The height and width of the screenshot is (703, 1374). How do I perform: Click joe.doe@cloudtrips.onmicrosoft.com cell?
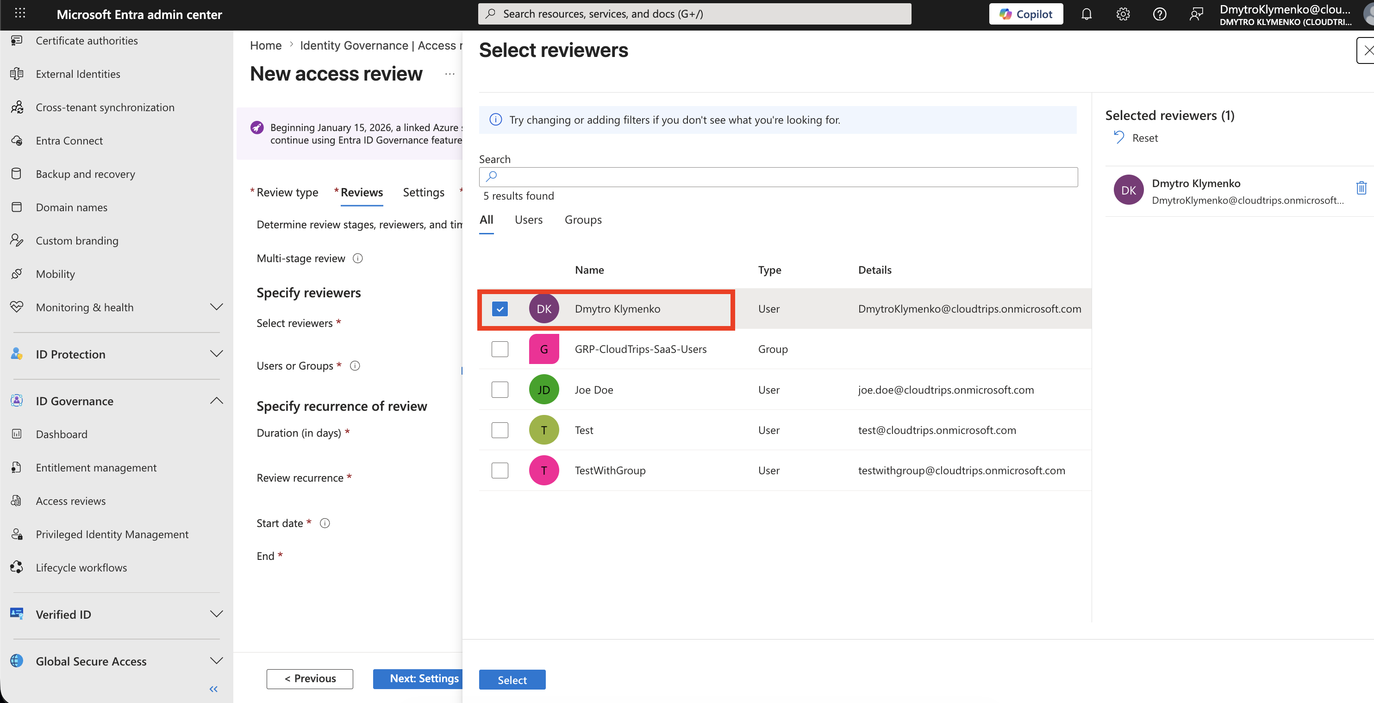[x=946, y=390]
